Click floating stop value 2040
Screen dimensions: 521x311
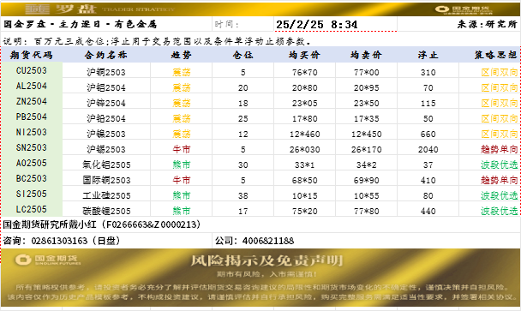click(x=428, y=150)
